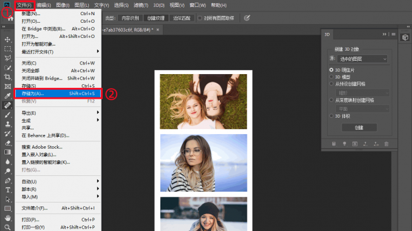Select the Eyedropper tool

click(8, 96)
